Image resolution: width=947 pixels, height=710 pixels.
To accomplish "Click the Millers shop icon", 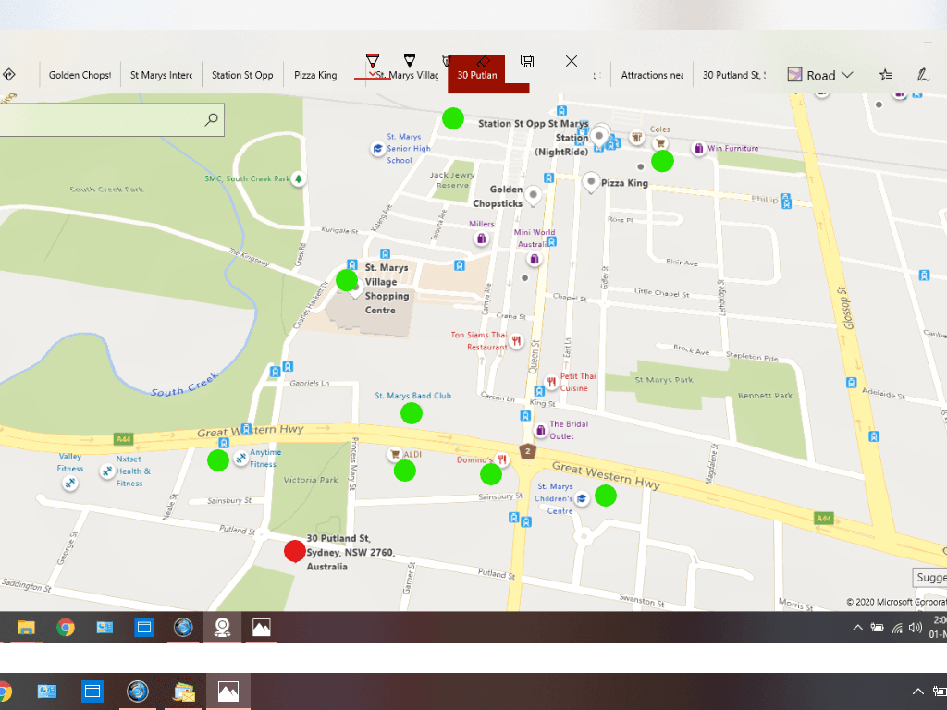I will point(481,239).
